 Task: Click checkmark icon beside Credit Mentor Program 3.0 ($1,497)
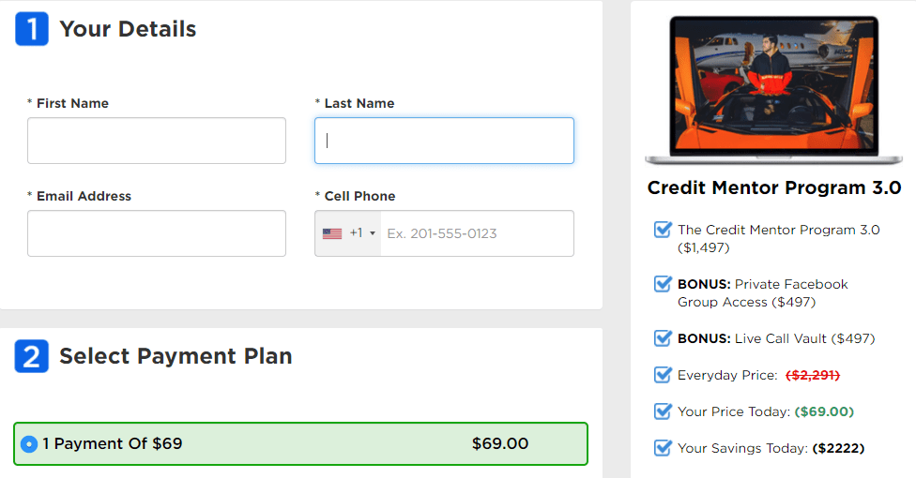[x=663, y=230]
